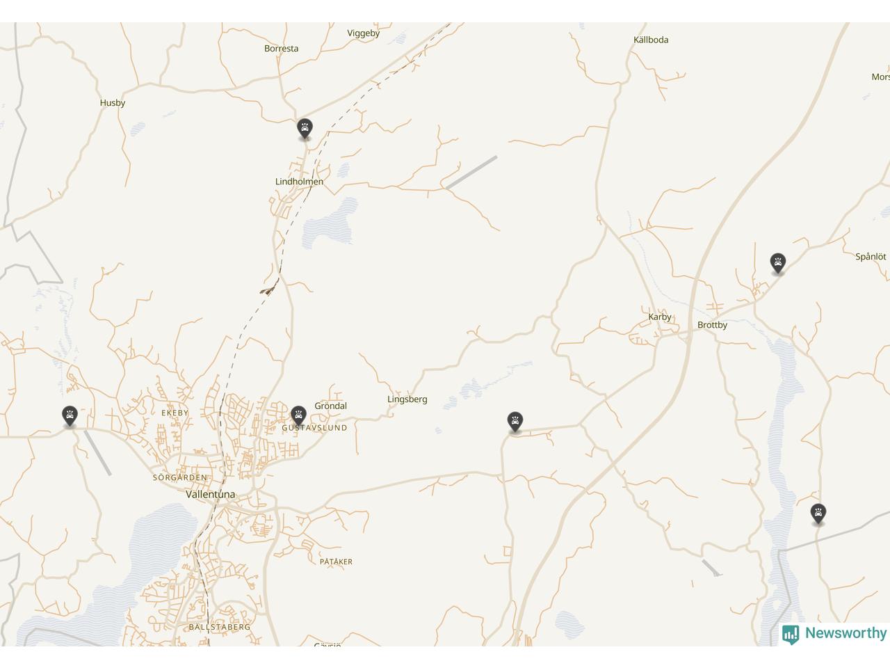Select the Gröndal place label
Screen dimensions: 890x668
(x=331, y=406)
